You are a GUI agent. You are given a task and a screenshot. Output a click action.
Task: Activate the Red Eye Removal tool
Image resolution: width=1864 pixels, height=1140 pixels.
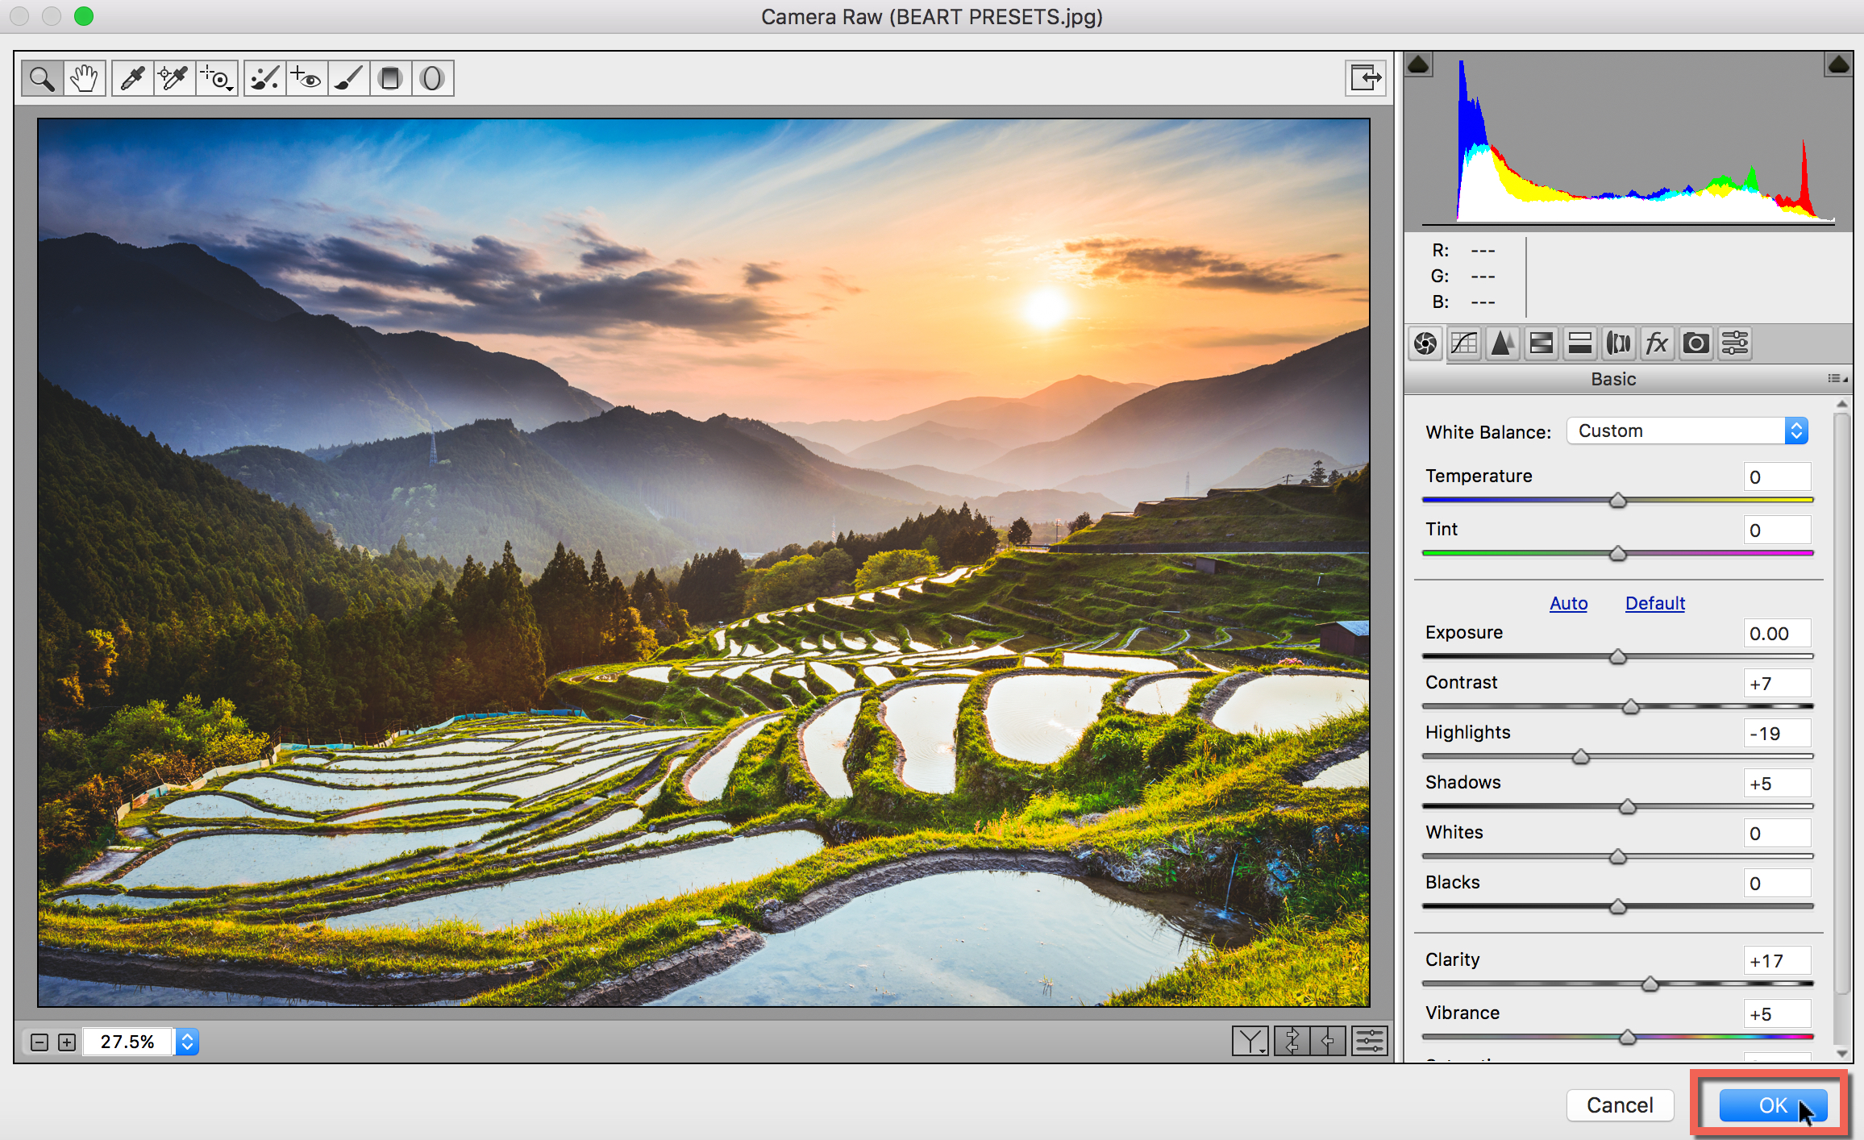point(306,78)
